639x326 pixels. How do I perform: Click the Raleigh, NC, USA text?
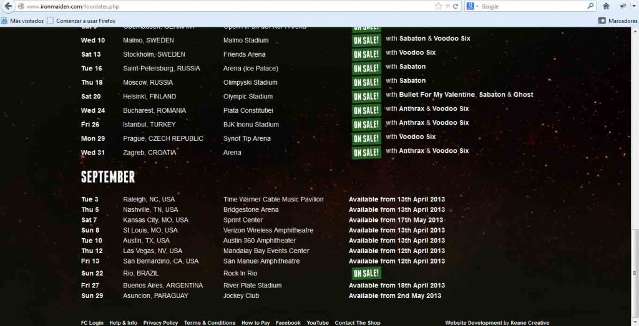click(149, 199)
